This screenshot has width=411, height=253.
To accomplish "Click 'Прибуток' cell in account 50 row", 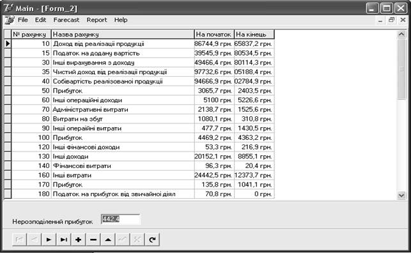I will (123, 91).
